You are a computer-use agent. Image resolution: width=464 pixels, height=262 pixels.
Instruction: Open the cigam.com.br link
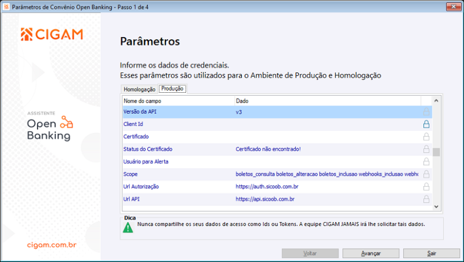52,245
